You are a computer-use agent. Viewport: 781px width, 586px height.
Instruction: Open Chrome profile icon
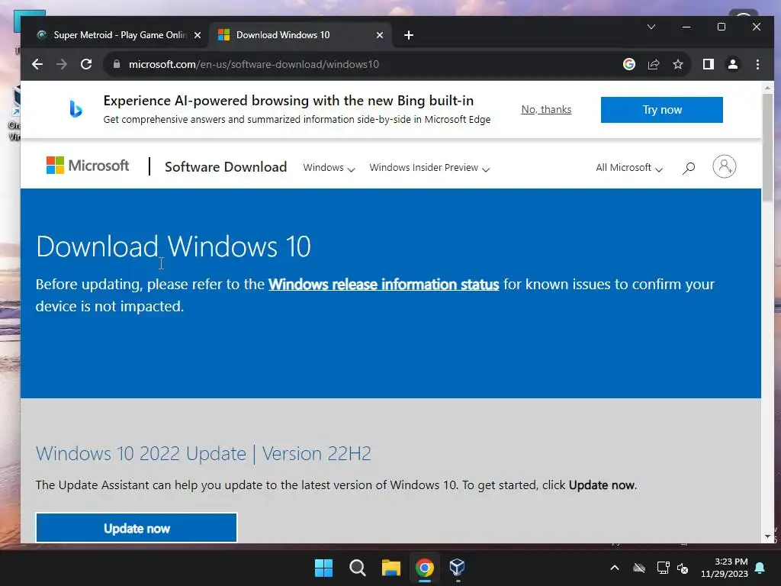733,64
